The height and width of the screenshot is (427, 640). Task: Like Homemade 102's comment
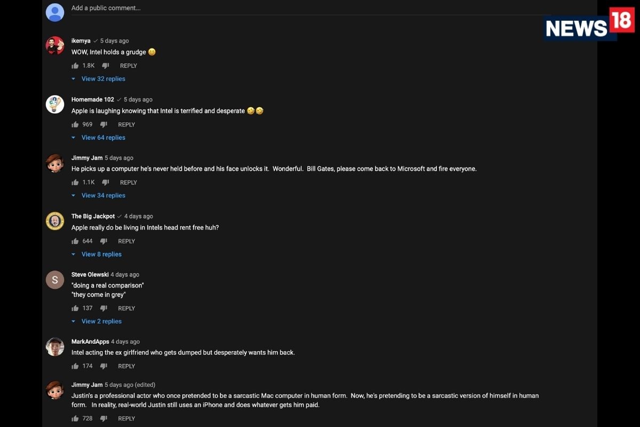click(x=75, y=124)
